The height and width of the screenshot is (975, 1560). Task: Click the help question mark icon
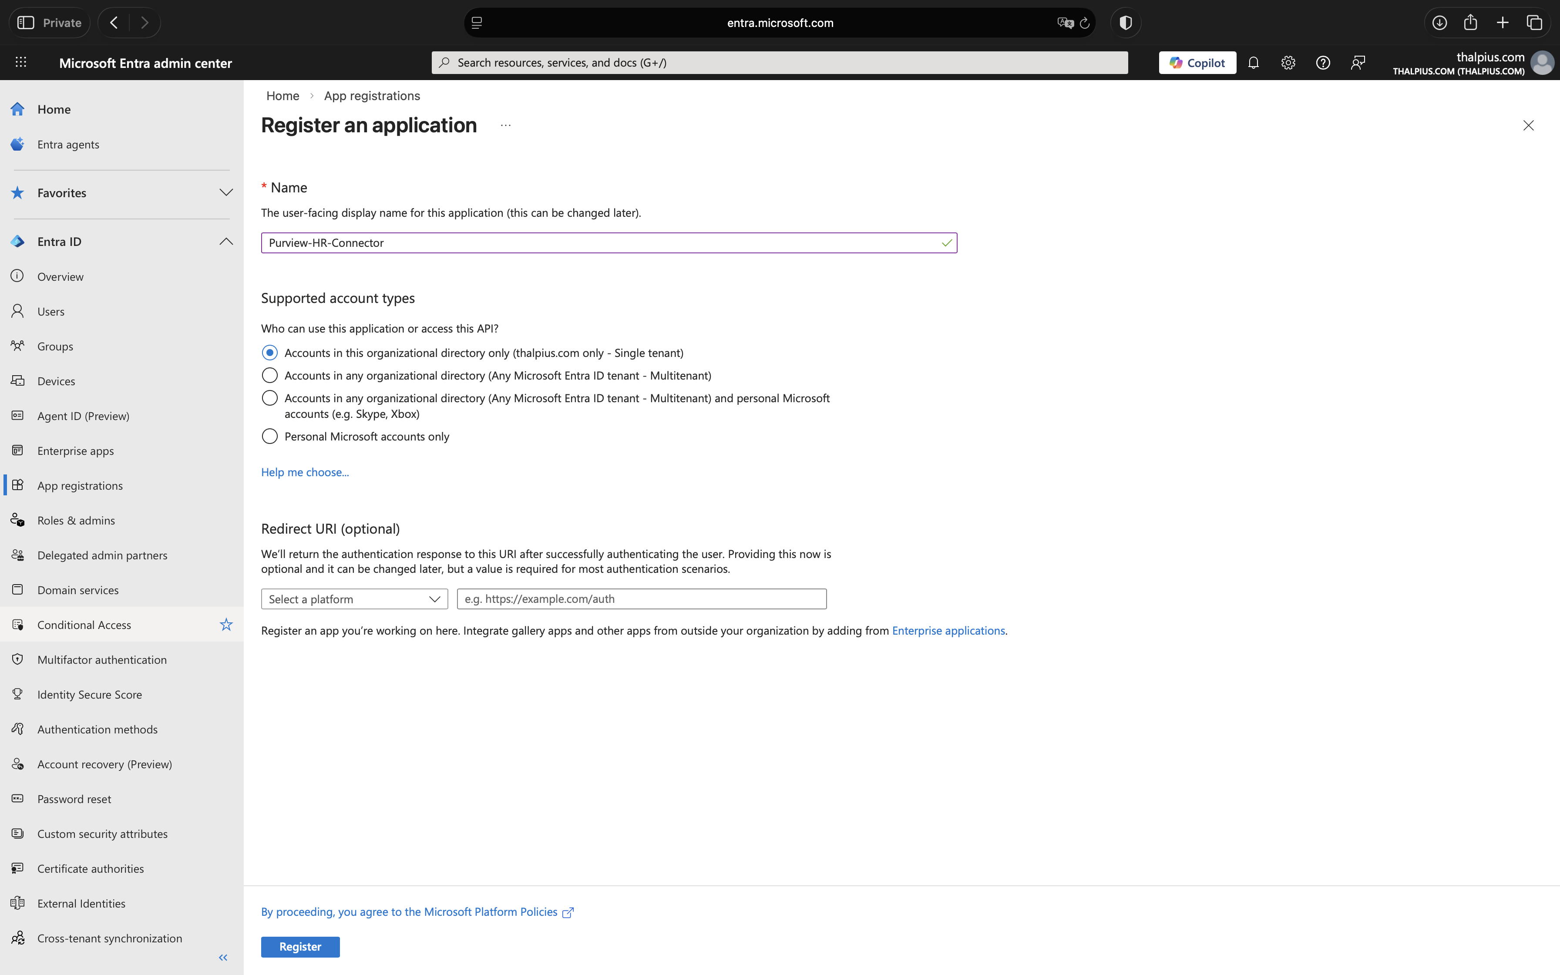pyautogui.click(x=1323, y=63)
